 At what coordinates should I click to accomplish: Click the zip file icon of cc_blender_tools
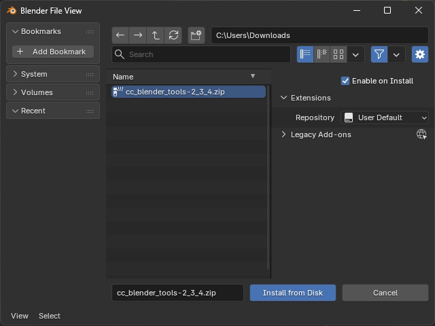click(118, 92)
